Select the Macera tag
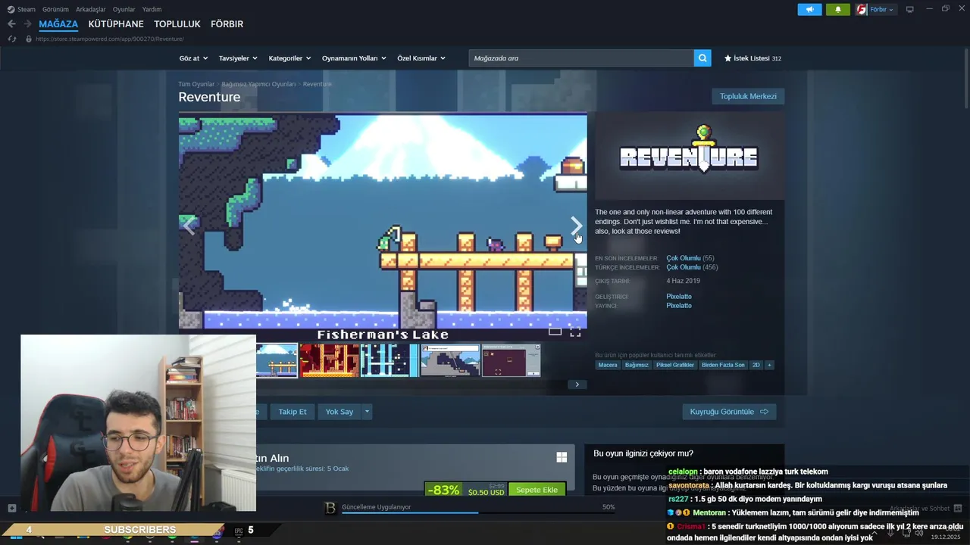 click(x=608, y=365)
